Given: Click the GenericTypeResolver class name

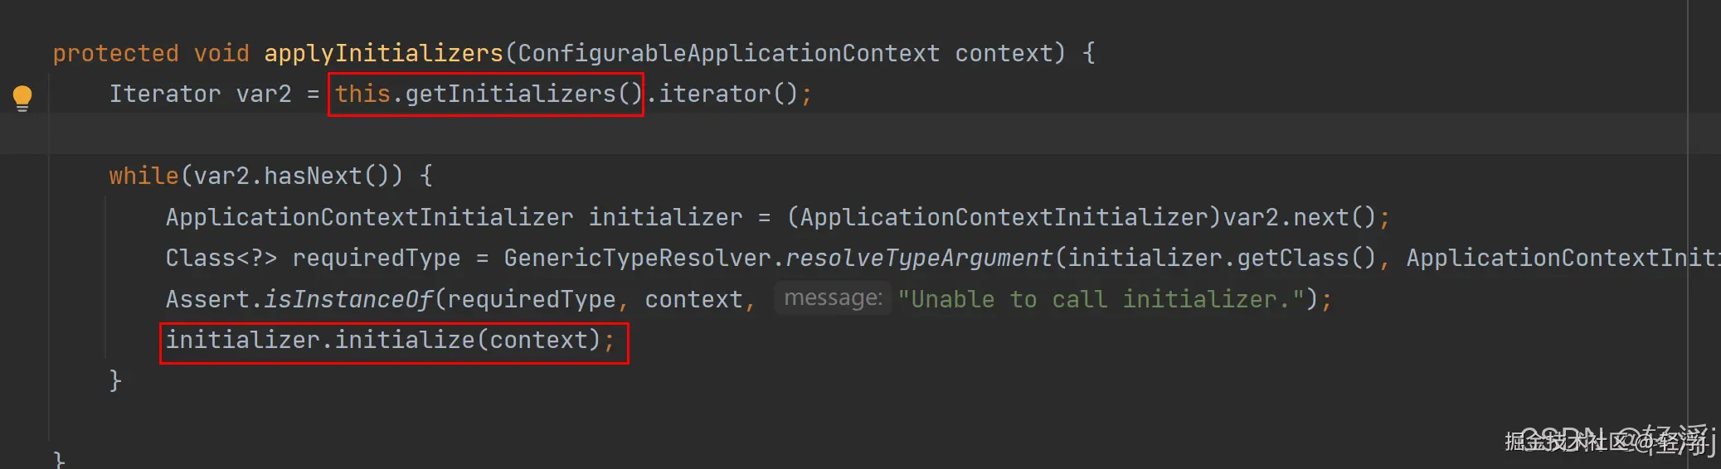Looking at the screenshot, I should tap(637, 258).
